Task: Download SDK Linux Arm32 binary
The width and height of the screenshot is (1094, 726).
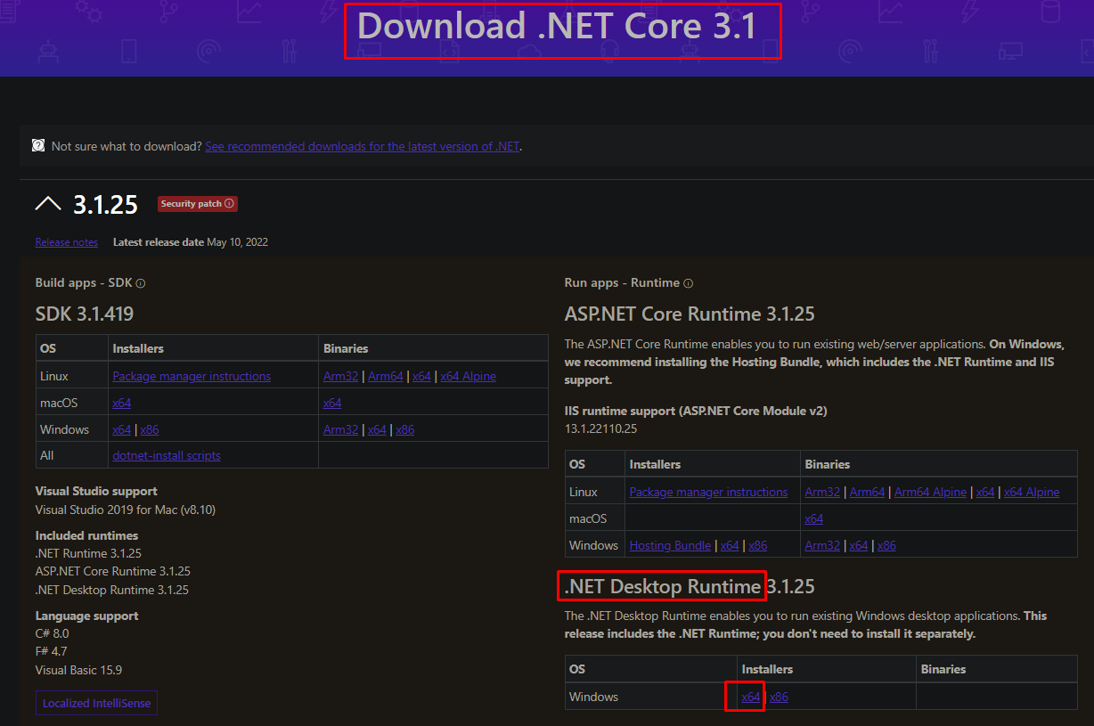Action: click(x=341, y=376)
